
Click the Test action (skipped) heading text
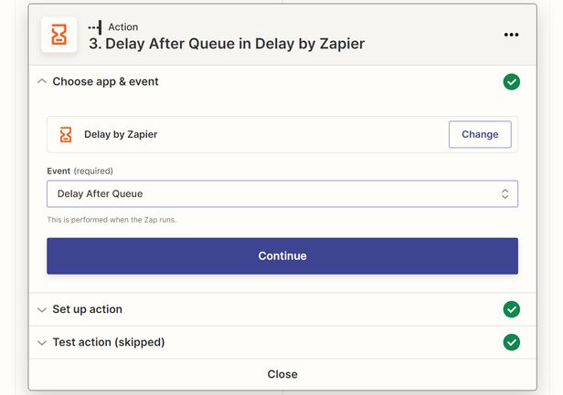108,342
